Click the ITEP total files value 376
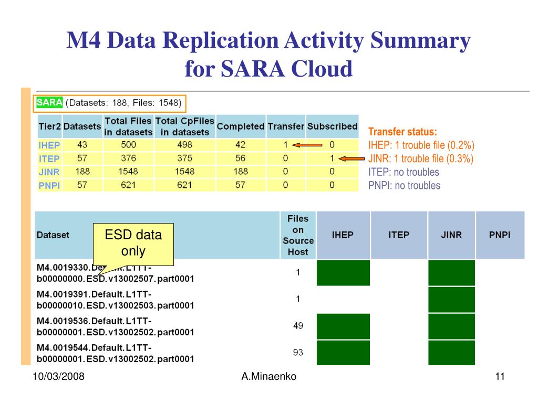This screenshot has width=538, height=403. 128,158
